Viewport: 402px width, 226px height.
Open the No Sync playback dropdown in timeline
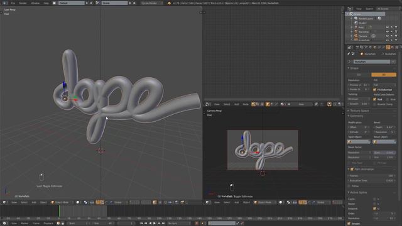point(178,223)
